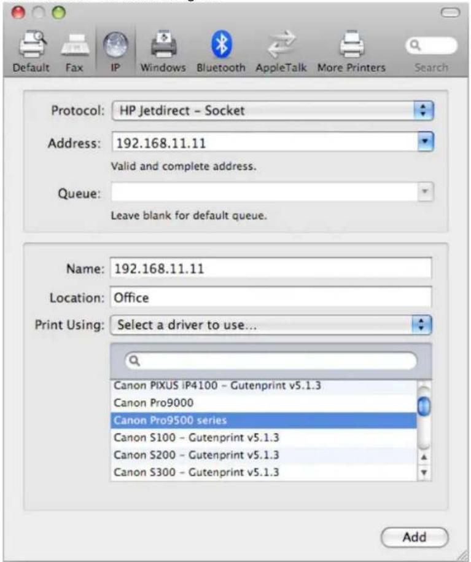This screenshot has height=562, width=471.
Task: Select Canon PIXUS iP4100 Gutenprint driver
Action: (x=264, y=386)
